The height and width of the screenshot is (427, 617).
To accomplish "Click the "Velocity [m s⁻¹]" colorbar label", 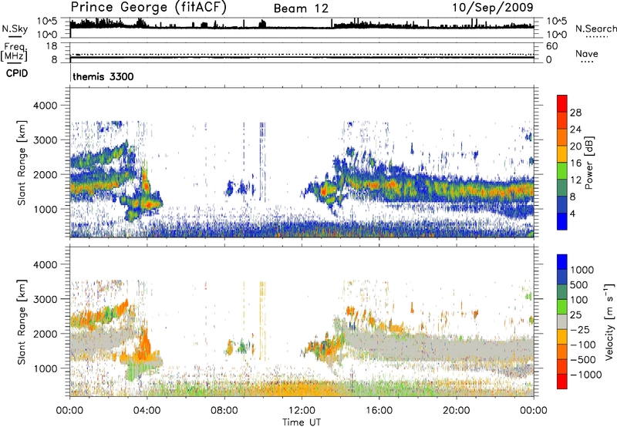I will (x=609, y=321).
